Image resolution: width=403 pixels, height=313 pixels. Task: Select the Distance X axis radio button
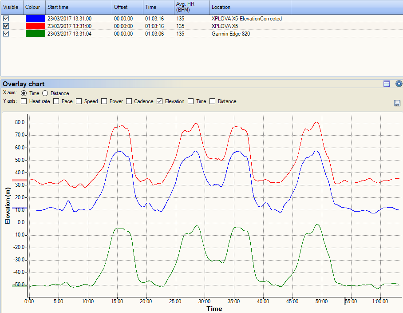coord(45,93)
